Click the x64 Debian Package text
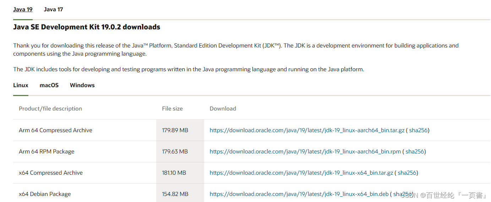491x202 pixels. 45,194
